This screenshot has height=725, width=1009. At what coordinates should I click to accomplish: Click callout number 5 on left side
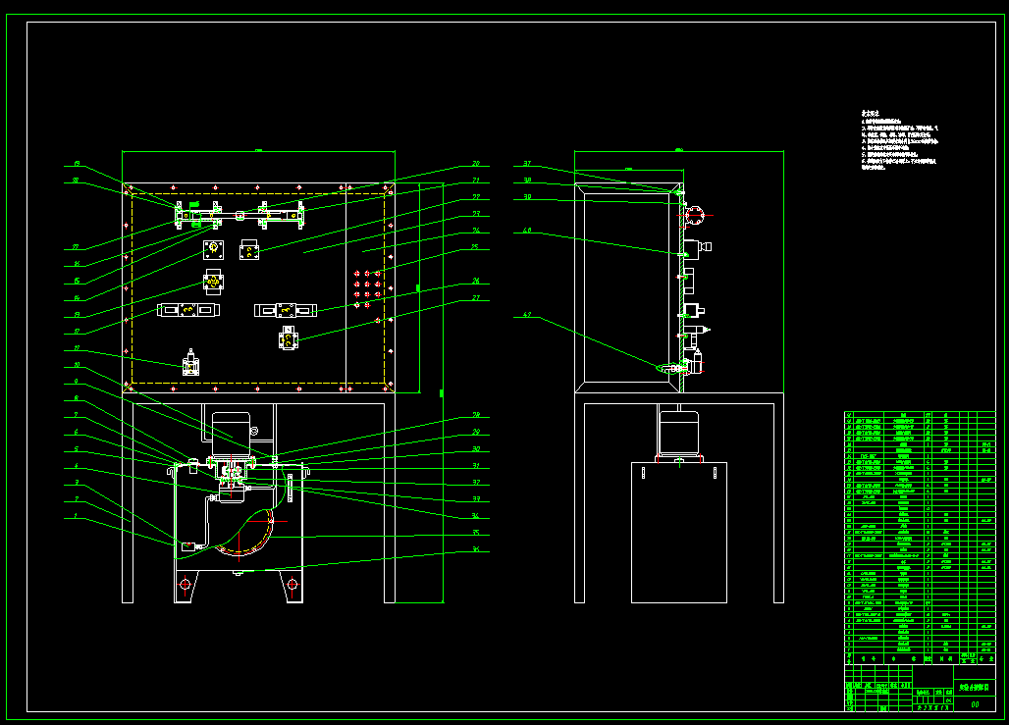pyautogui.click(x=76, y=449)
